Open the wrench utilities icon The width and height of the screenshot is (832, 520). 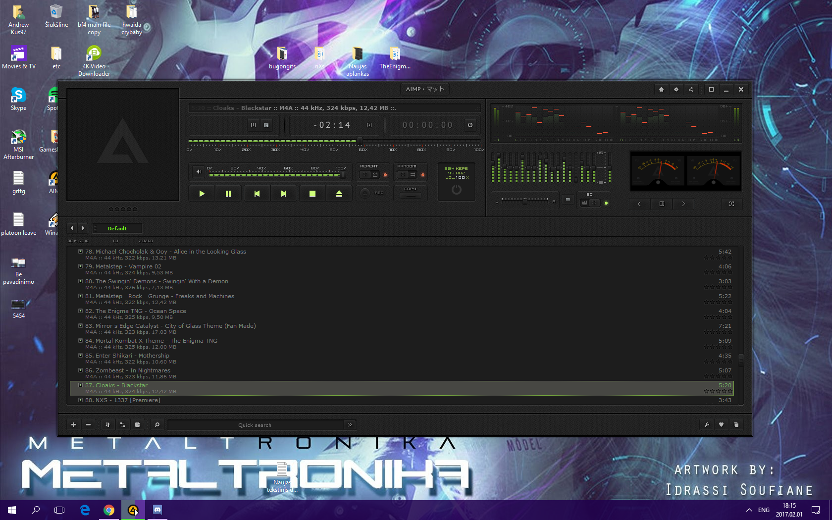click(707, 425)
